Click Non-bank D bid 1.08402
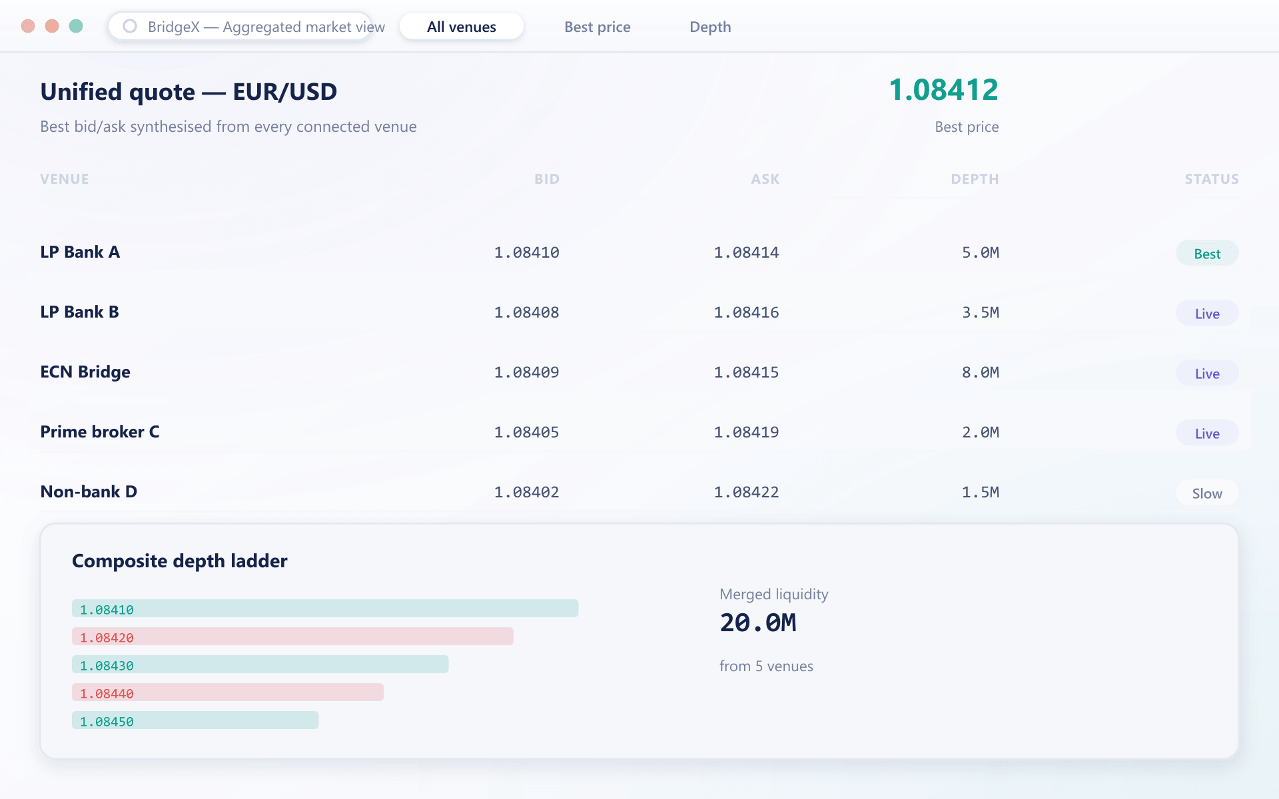Viewport: 1279px width, 799px height. [526, 492]
